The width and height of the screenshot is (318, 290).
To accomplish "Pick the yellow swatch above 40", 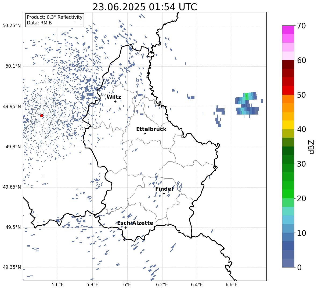I will tap(288, 125).
